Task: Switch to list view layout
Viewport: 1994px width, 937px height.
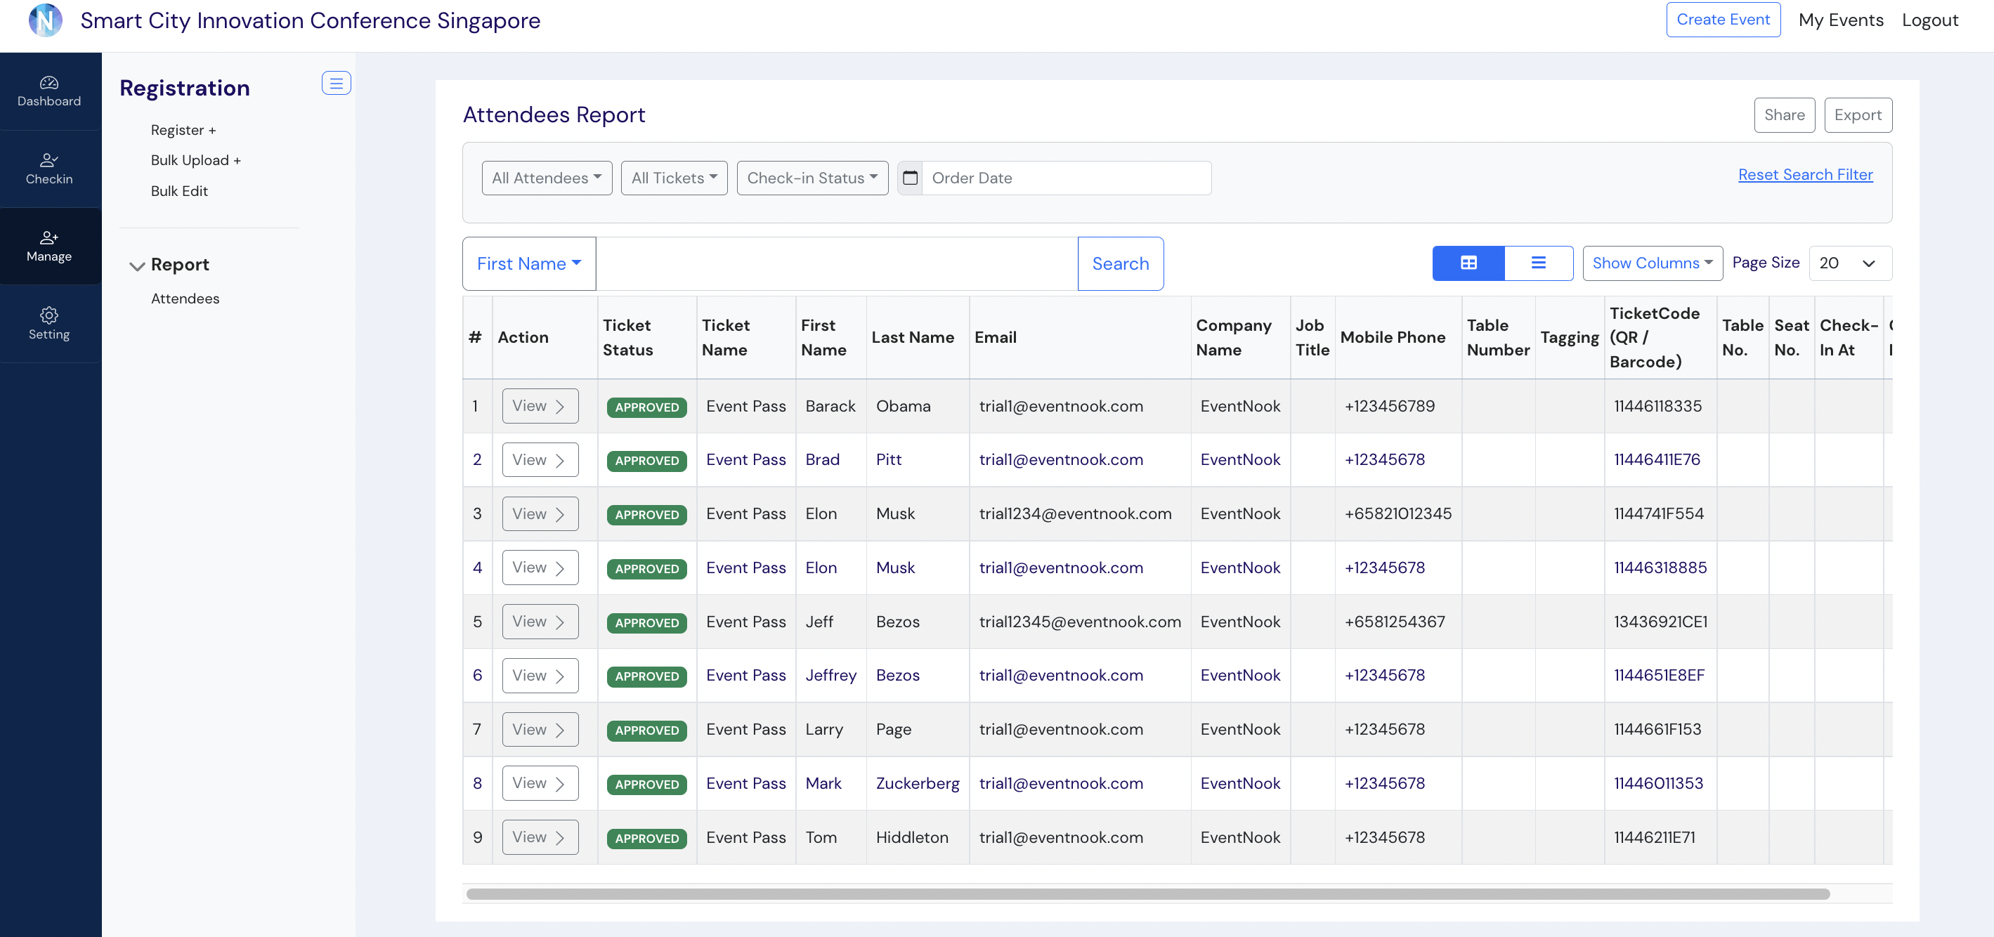Action: click(1538, 263)
